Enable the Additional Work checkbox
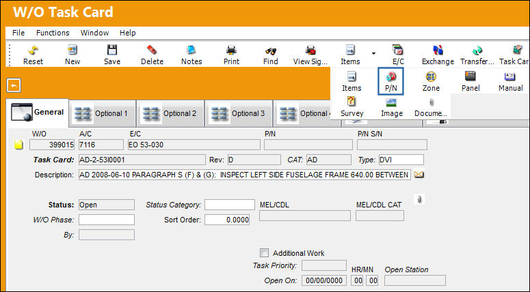Screen dimensions: 530x292 coord(264,252)
